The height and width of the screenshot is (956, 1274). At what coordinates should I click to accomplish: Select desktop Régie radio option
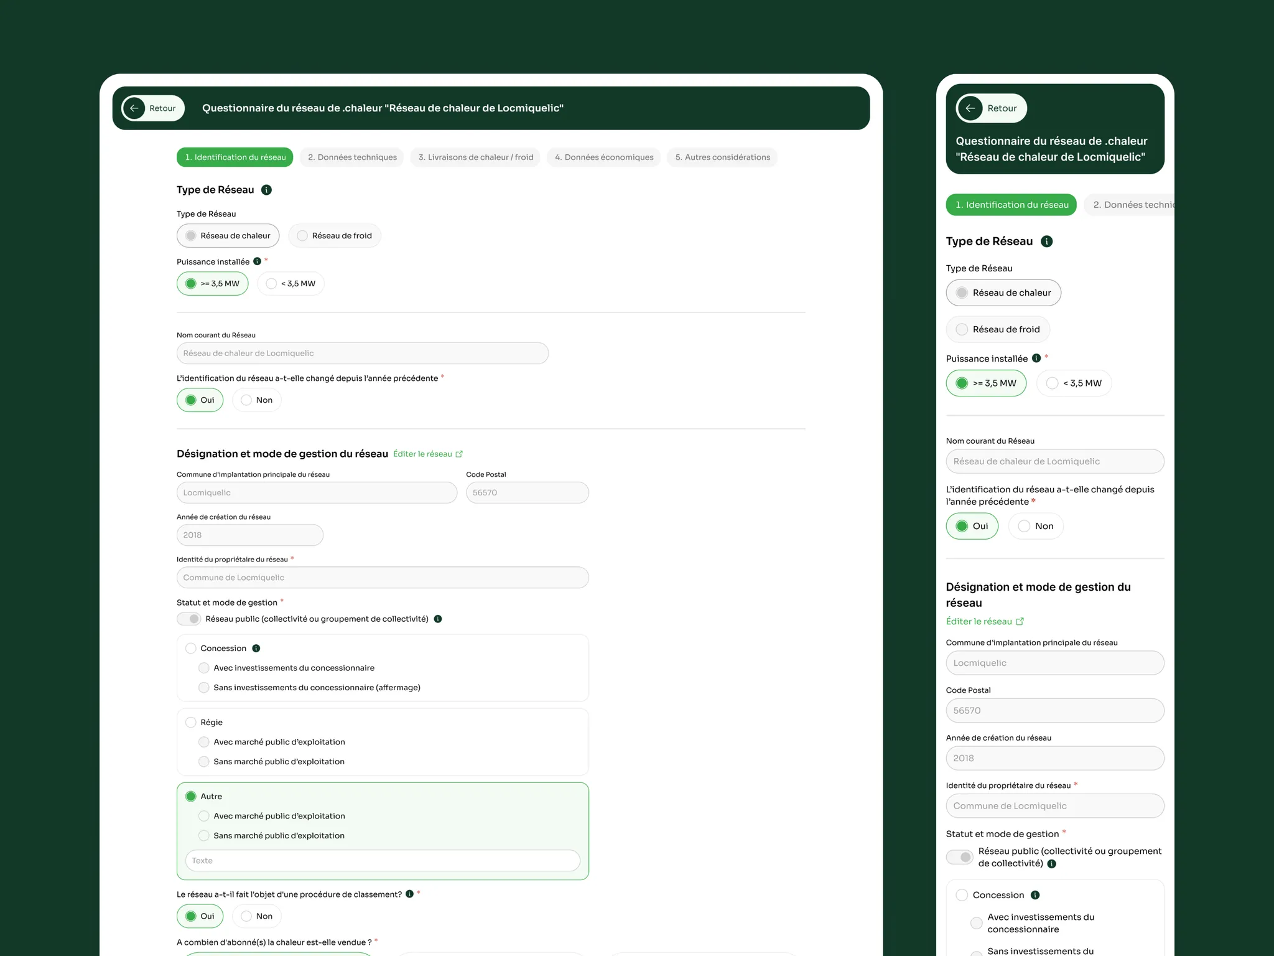tap(191, 723)
